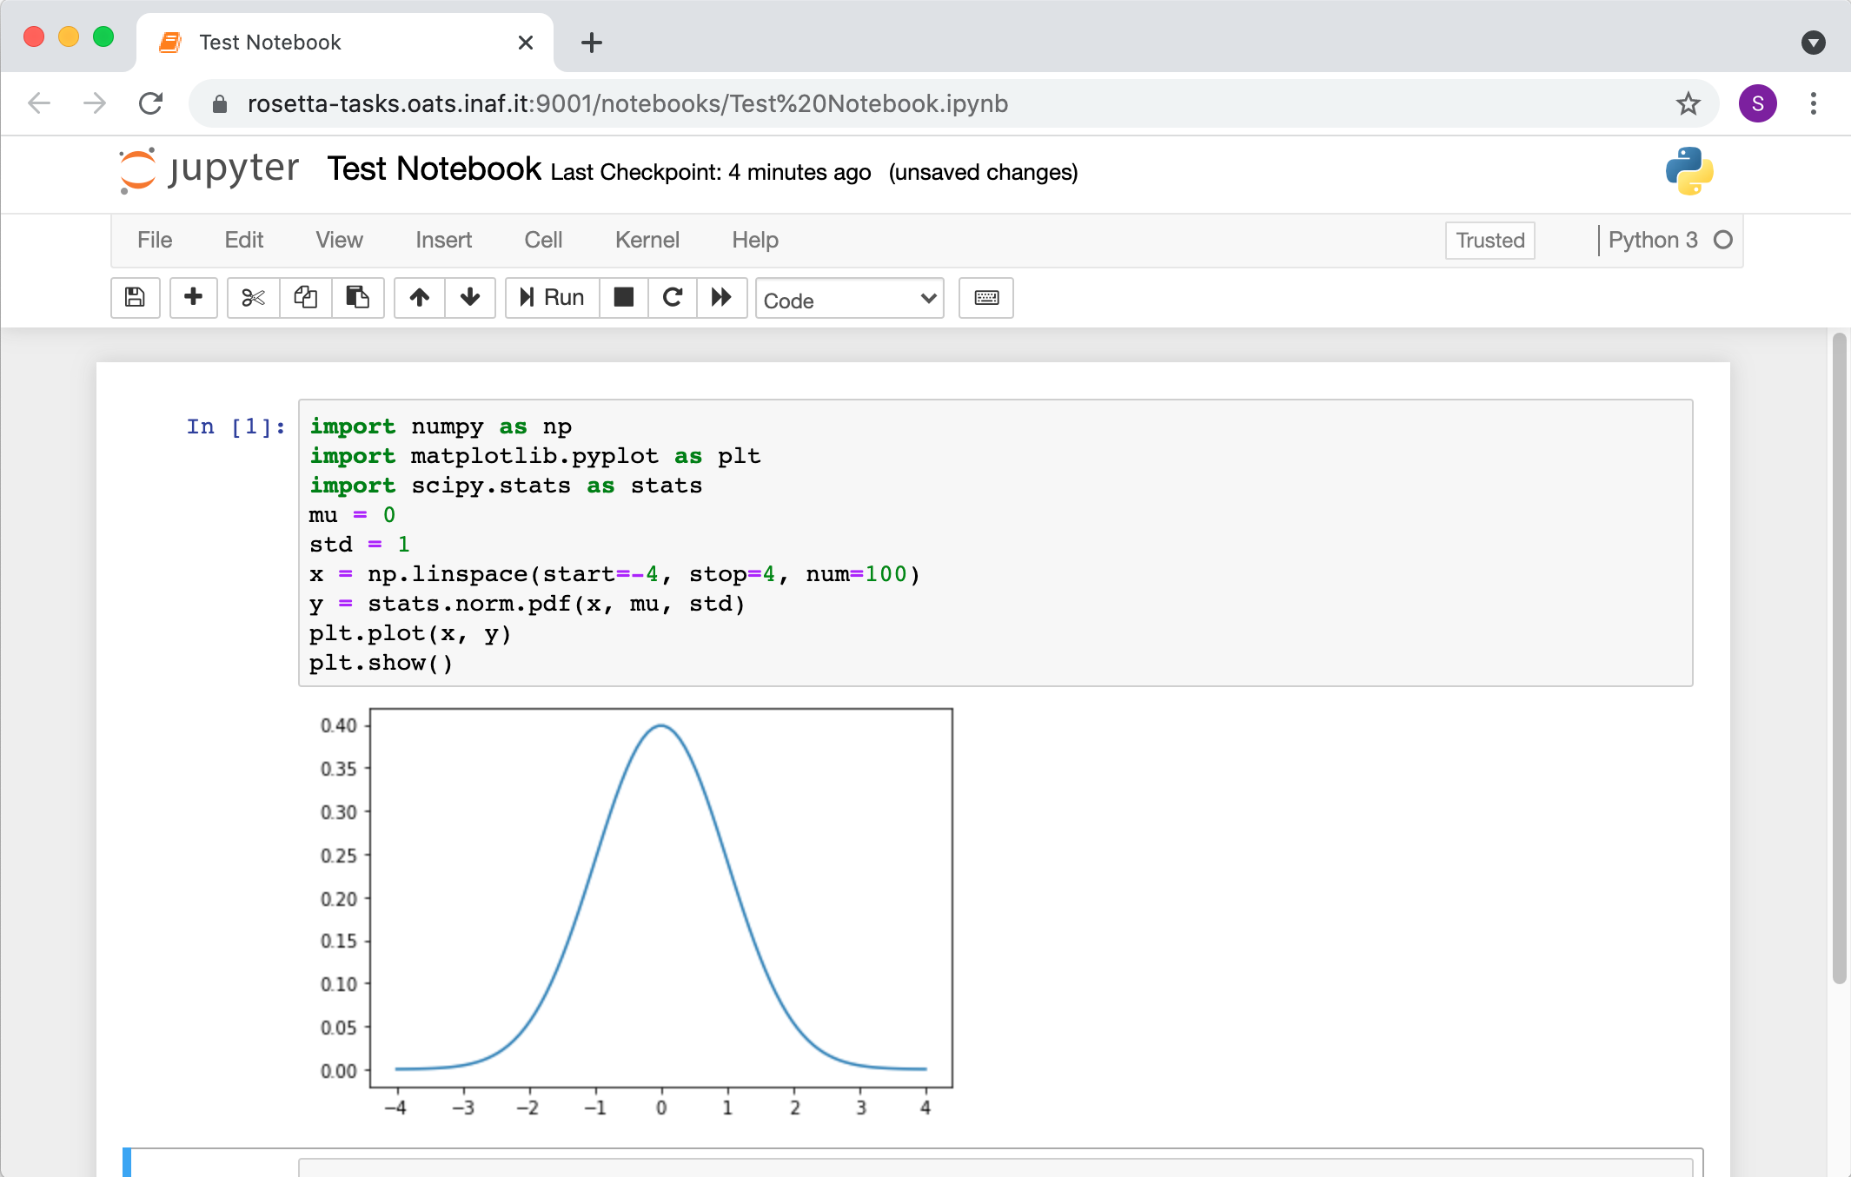Click the Python logo icon
Viewport: 1851px width, 1177px height.
pos(1688,170)
